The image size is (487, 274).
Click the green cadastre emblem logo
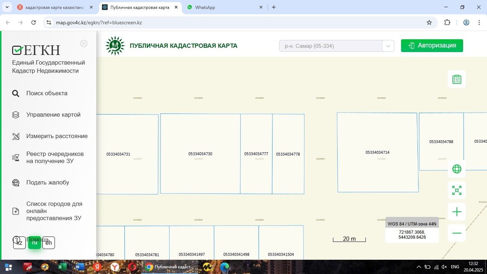coord(115,46)
